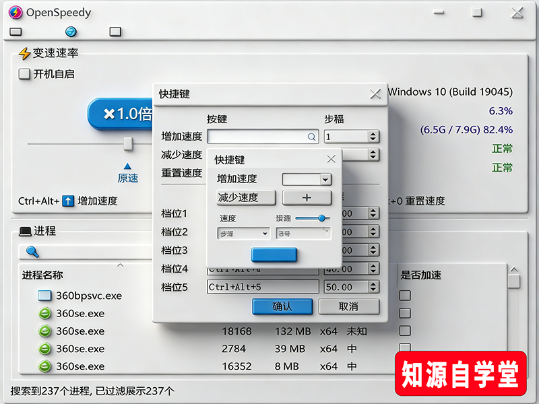Click the 确认 button
539x404 pixels.
tap(283, 306)
